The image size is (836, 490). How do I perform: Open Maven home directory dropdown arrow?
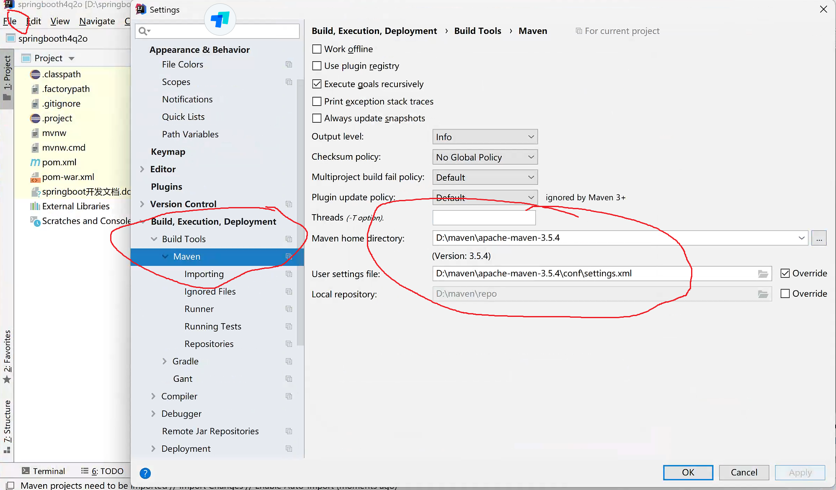tap(801, 238)
